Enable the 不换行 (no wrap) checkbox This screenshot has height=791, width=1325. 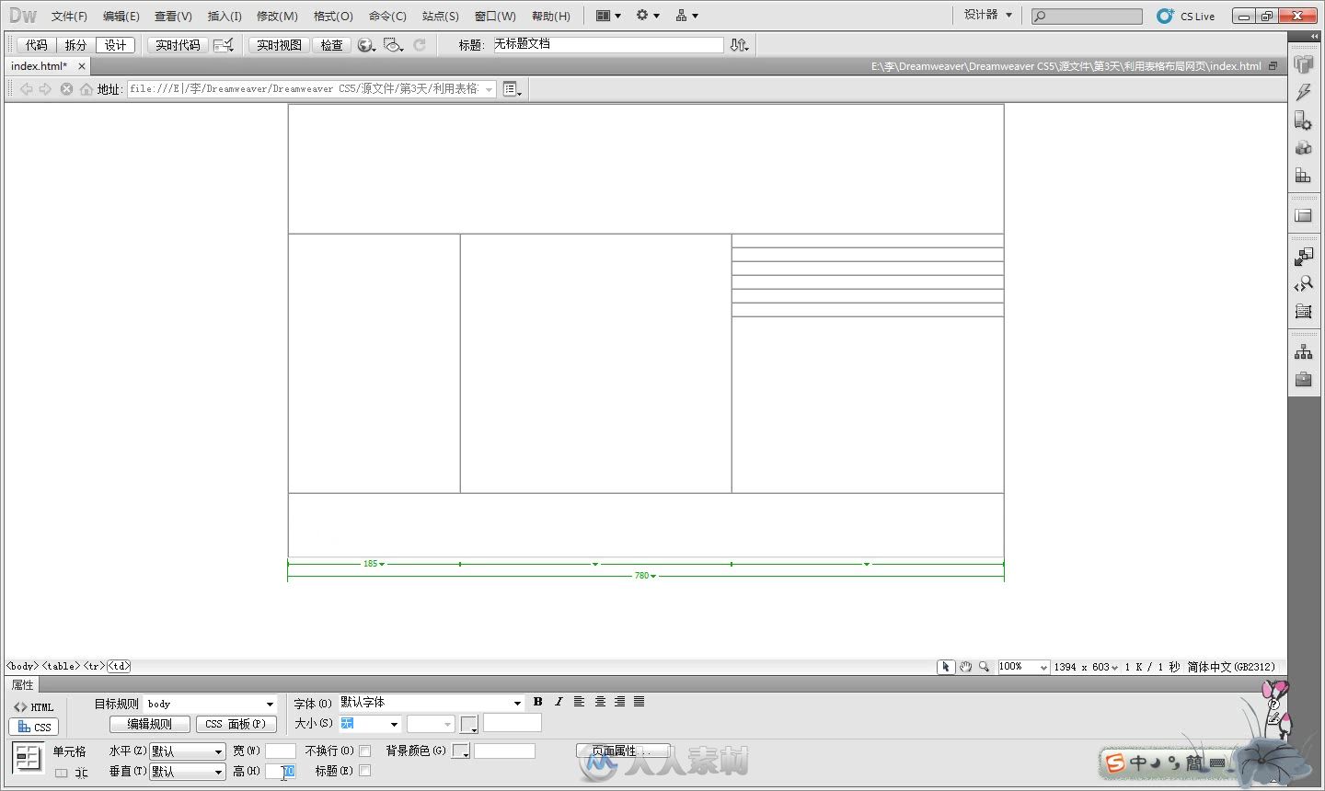coord(364,751)
